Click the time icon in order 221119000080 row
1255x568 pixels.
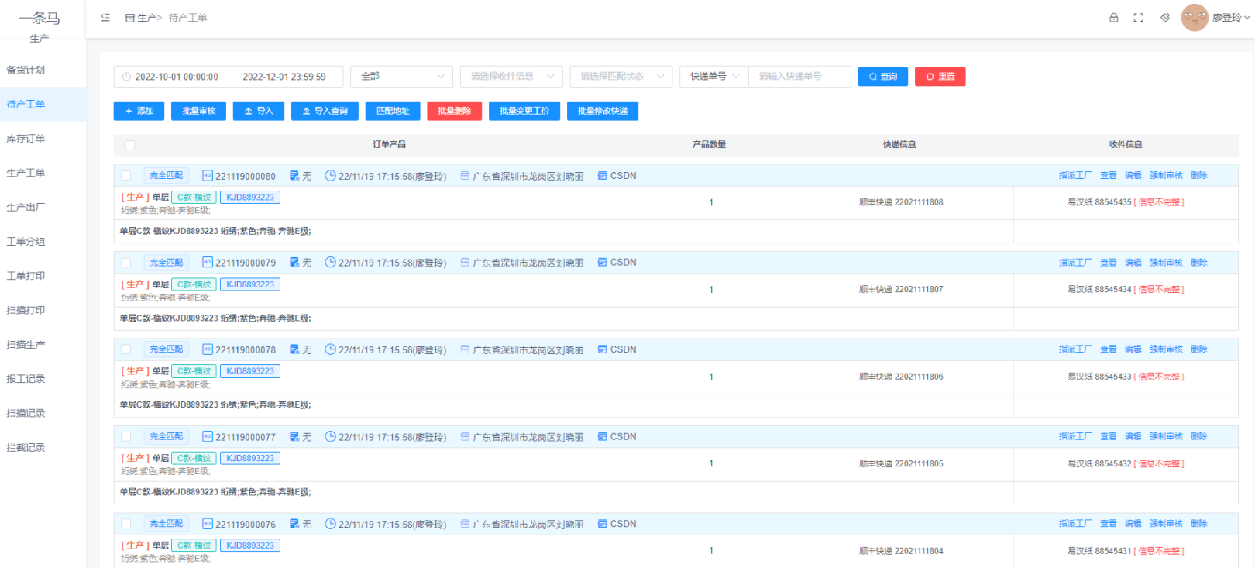pos(330,176)
